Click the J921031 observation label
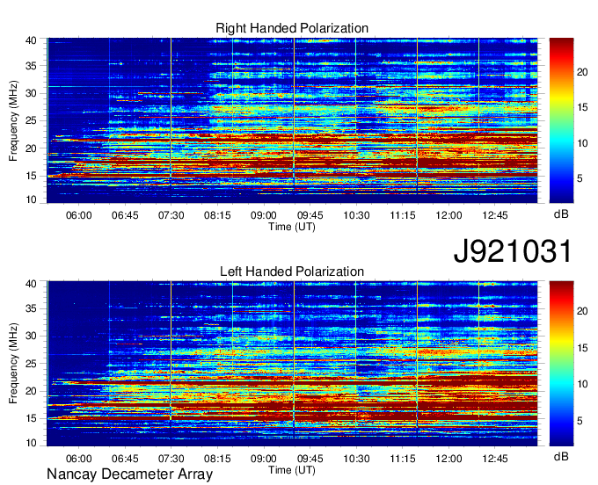This screenshot has width=598, height=485. tap(513, 250)
